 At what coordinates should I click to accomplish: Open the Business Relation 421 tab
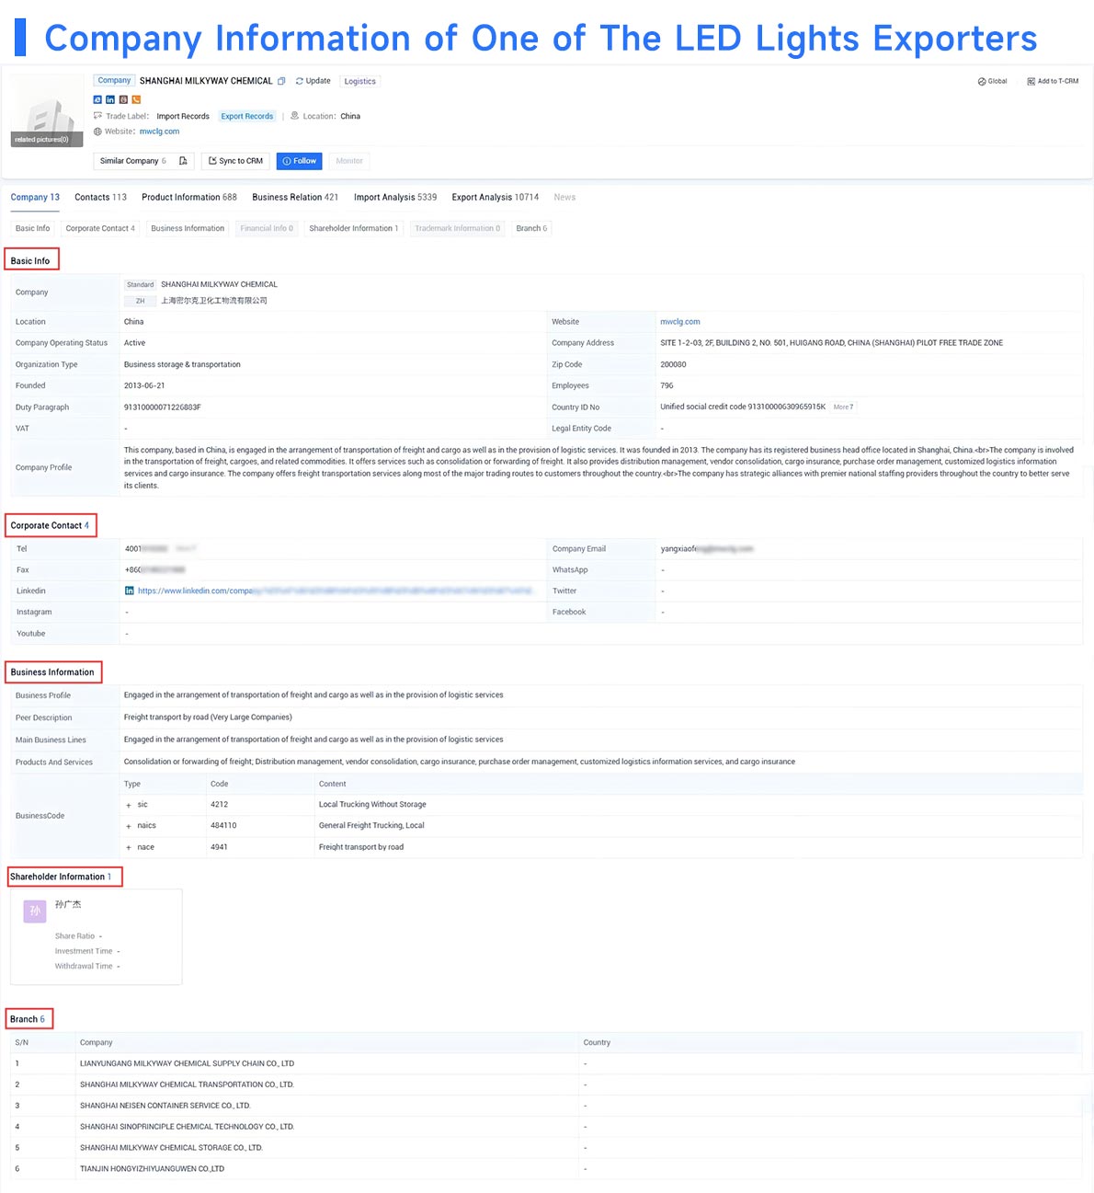(295, 197)
